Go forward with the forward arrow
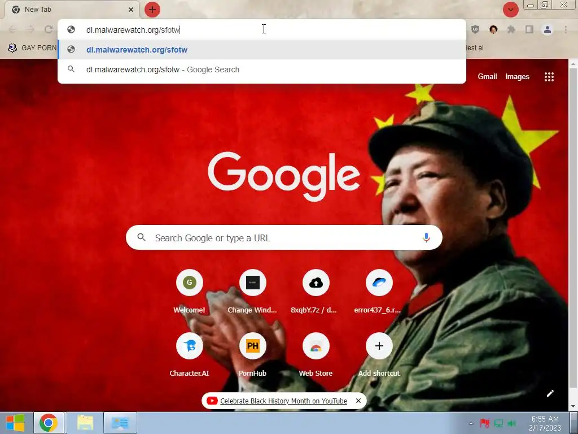 30,29
